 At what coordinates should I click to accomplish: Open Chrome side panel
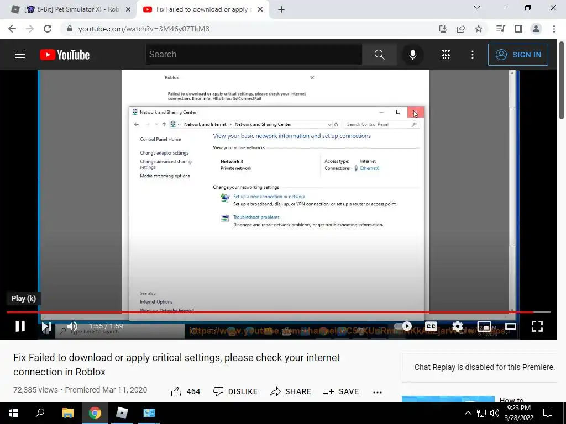tap(518, 29)
